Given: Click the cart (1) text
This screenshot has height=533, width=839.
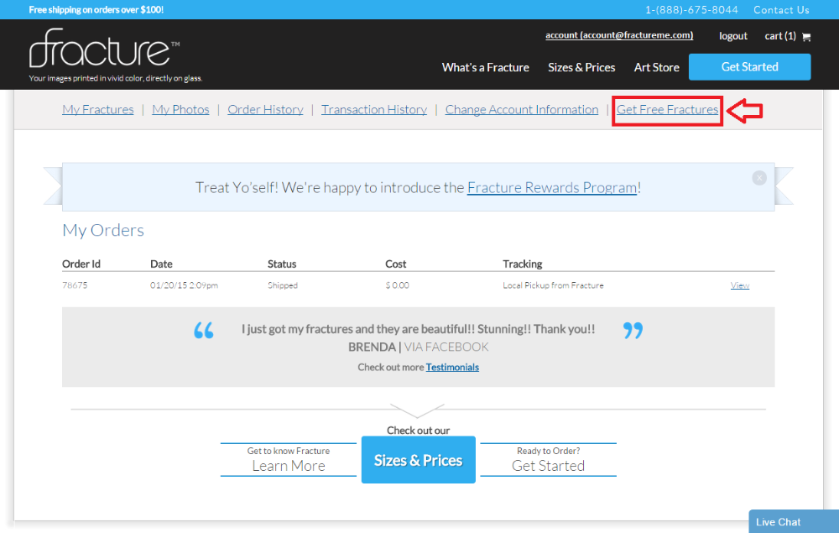Looking at the screenshot, I should pyautogui.click(x=780, y=36).
